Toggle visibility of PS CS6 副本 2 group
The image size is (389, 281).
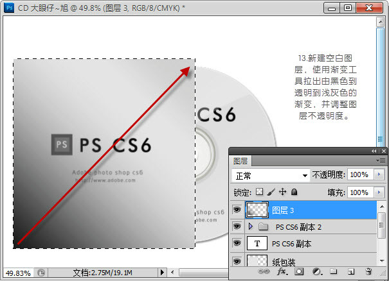237,226
